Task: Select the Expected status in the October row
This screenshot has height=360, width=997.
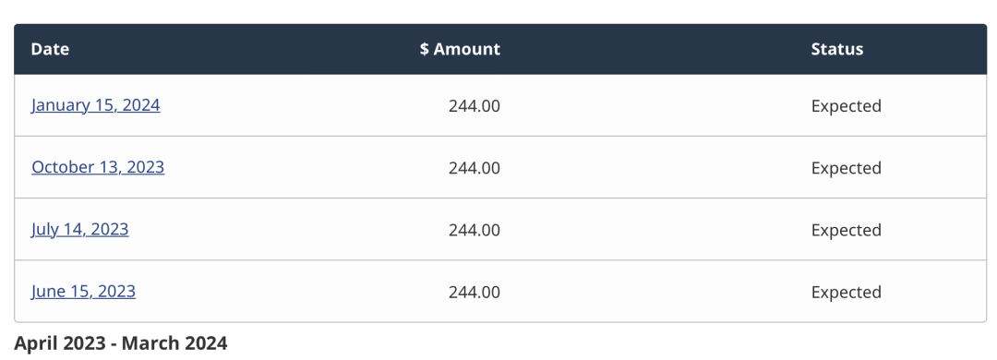Action: 846,169
